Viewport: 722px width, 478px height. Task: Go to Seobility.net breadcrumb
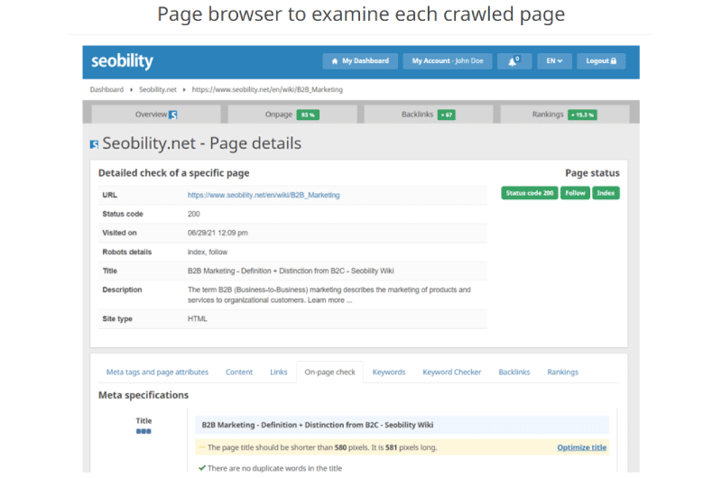[x=157, y=89]
